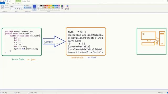The image size is (168, 94).
Task: Toggle Bold text formatting
Action: click(x=15, y=9)
